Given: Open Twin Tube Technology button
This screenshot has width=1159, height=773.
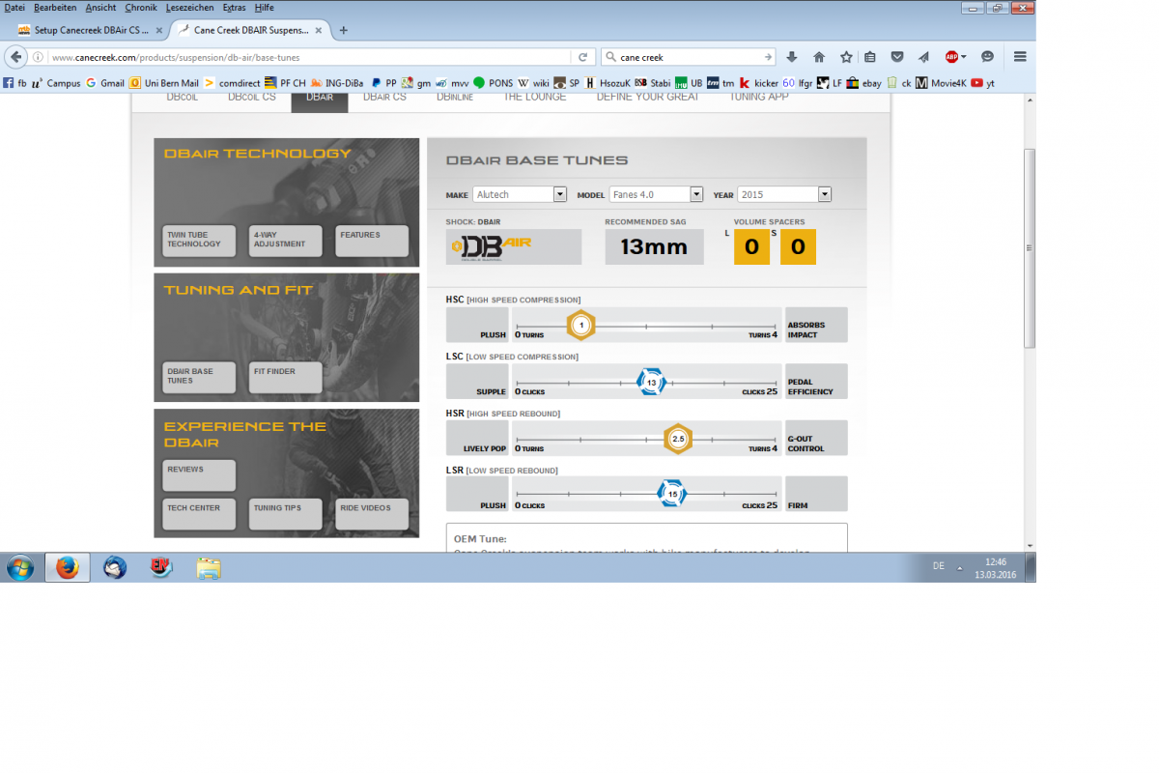Looking at the screenshot, I should click(199, 240).
